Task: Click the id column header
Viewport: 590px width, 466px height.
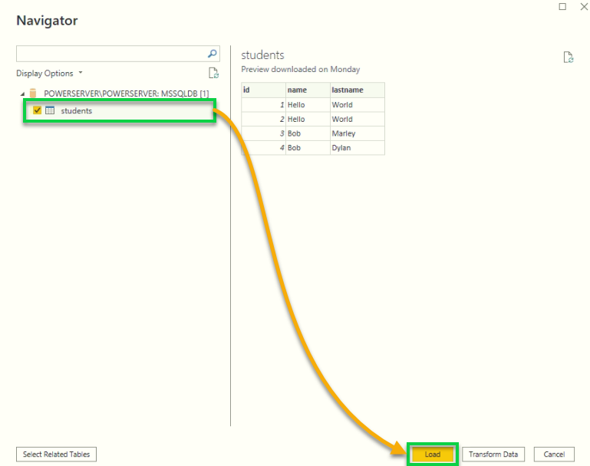Action: click(263, 90)
